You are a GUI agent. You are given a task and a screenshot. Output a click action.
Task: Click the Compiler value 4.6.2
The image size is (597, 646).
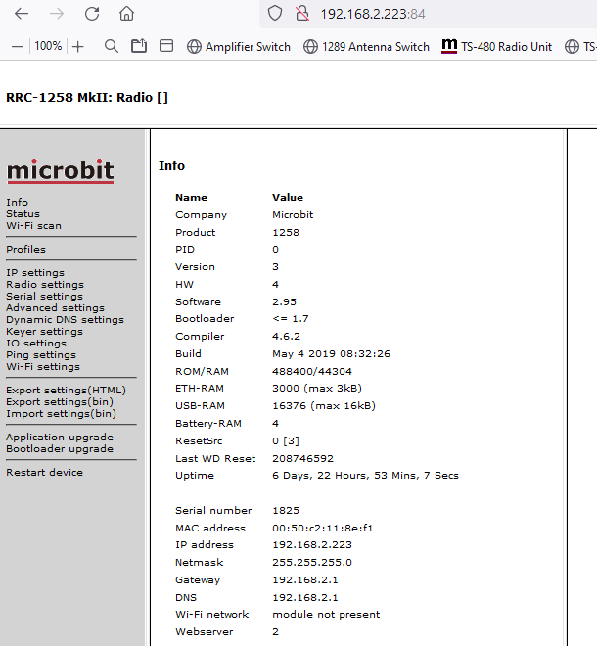[x=286, y=336]
